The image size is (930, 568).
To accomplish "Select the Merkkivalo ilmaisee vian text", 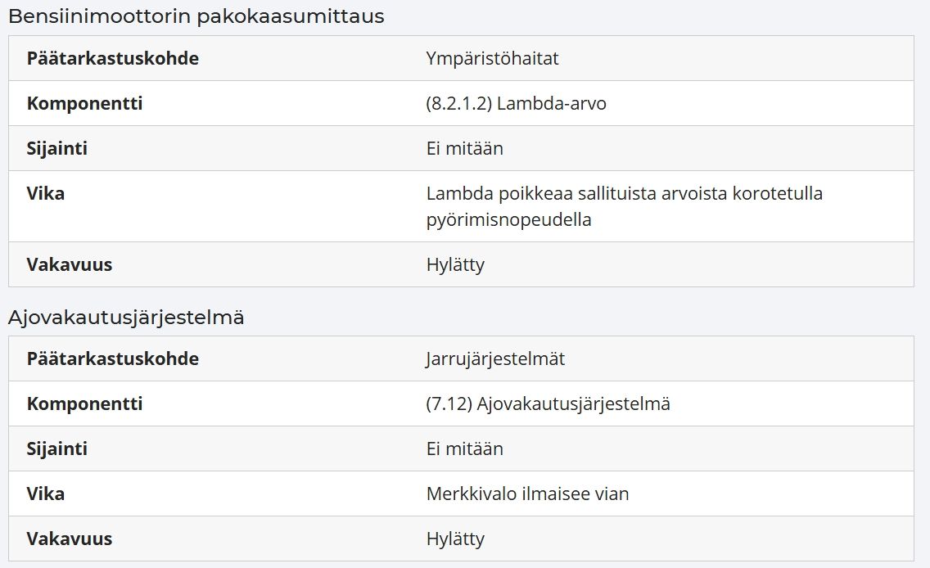I will (x=527, y=494).
